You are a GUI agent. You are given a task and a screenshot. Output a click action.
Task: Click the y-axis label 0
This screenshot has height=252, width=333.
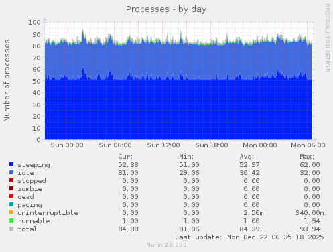[38, 139]
